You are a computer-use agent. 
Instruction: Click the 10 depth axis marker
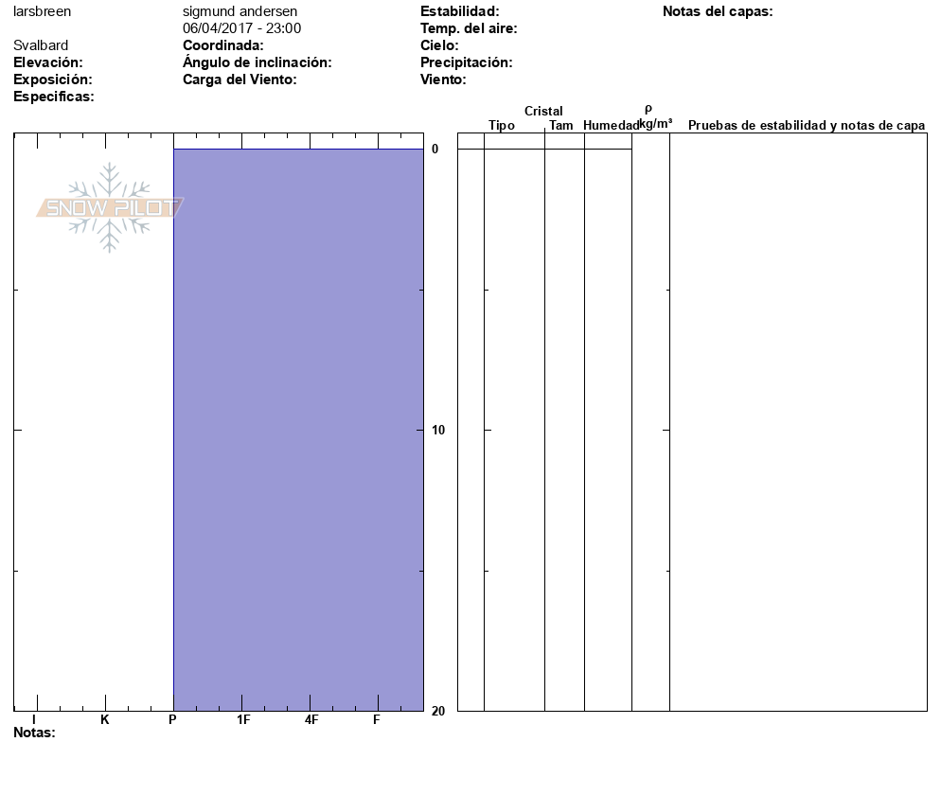point(435,431)
